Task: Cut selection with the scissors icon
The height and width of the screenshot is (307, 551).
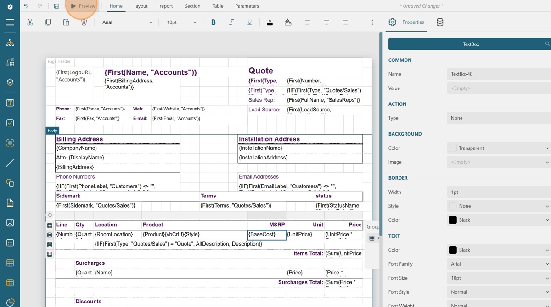Action: 30,22
